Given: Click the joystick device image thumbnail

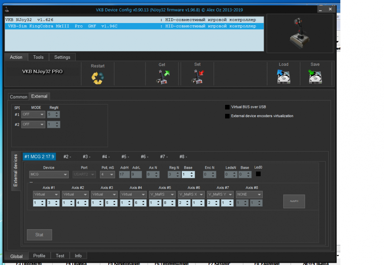Looking at the screenshot, I should pyautogui.click(x=300, y=33).
